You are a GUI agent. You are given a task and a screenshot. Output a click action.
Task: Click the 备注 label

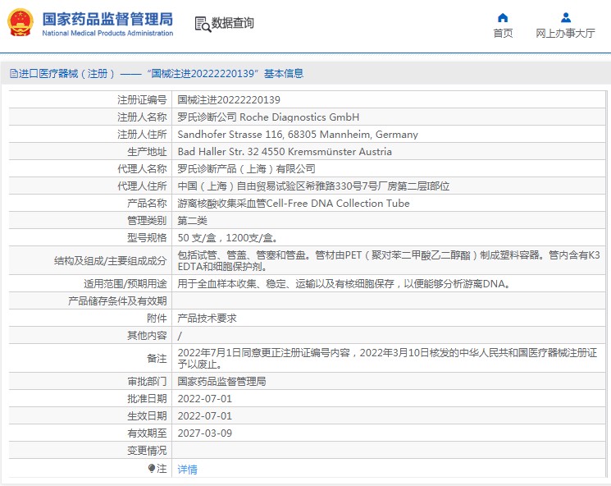coord(157,358)
